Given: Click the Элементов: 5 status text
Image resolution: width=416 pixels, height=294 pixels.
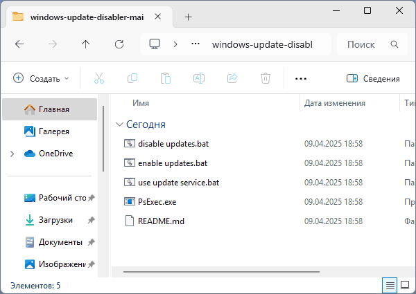Looking at the screenshot, I should click(x=35, y=286).
